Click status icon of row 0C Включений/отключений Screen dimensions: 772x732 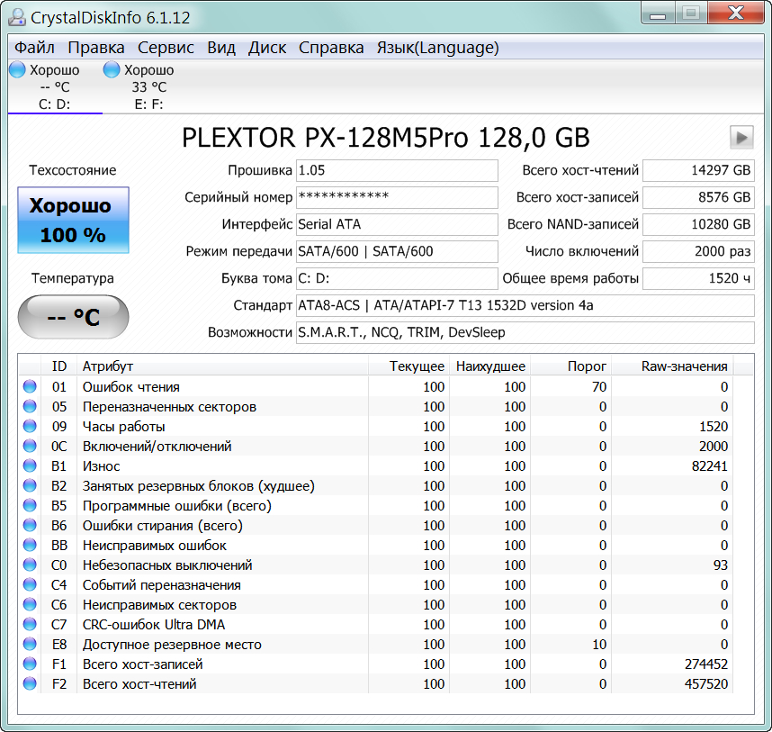pos(30,446)
